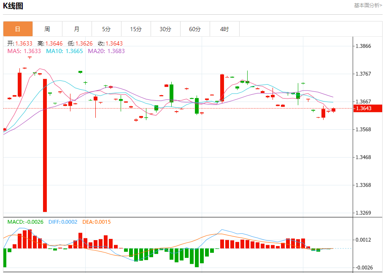The image size is (386, 273).
Task: Click the 收: 1.3643 close price
Action: click(x=110, y=43)
